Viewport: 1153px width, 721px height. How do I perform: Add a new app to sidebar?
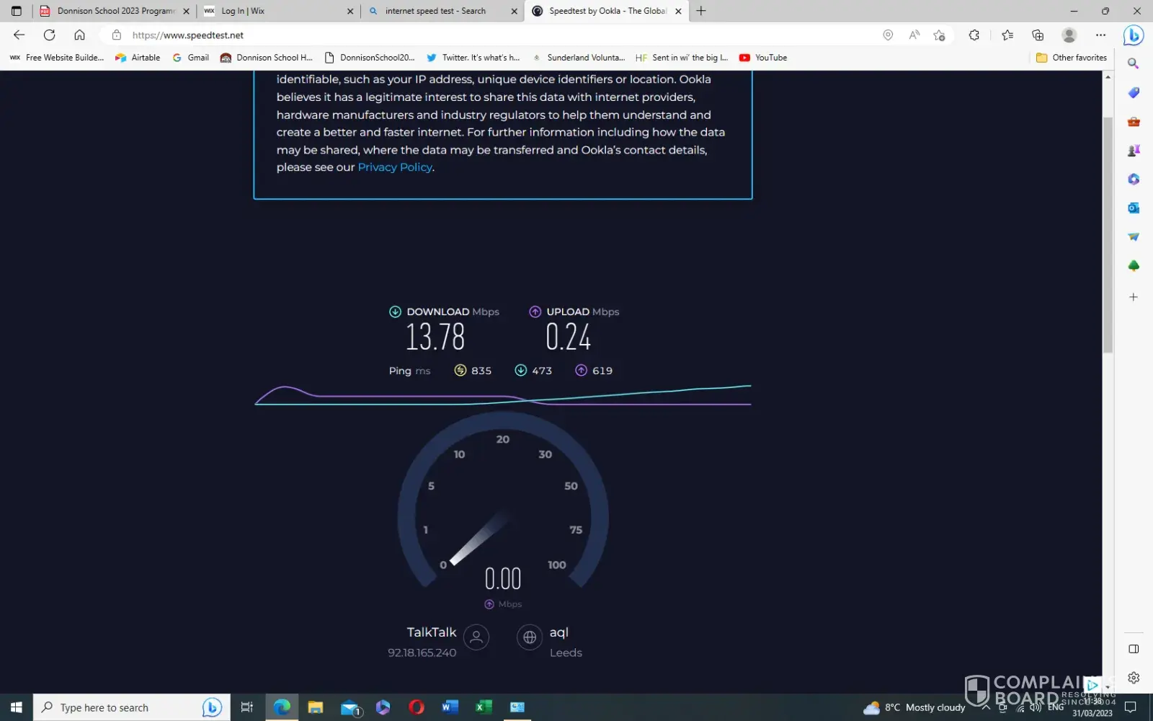pos(1134,297)
